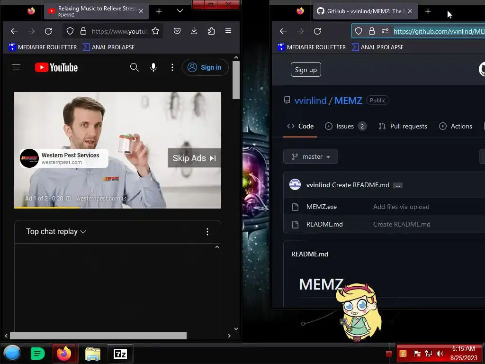Click padlock icon in GitHub address bar
This screenshot has height=364, width=485.
[x=371, y=31]
